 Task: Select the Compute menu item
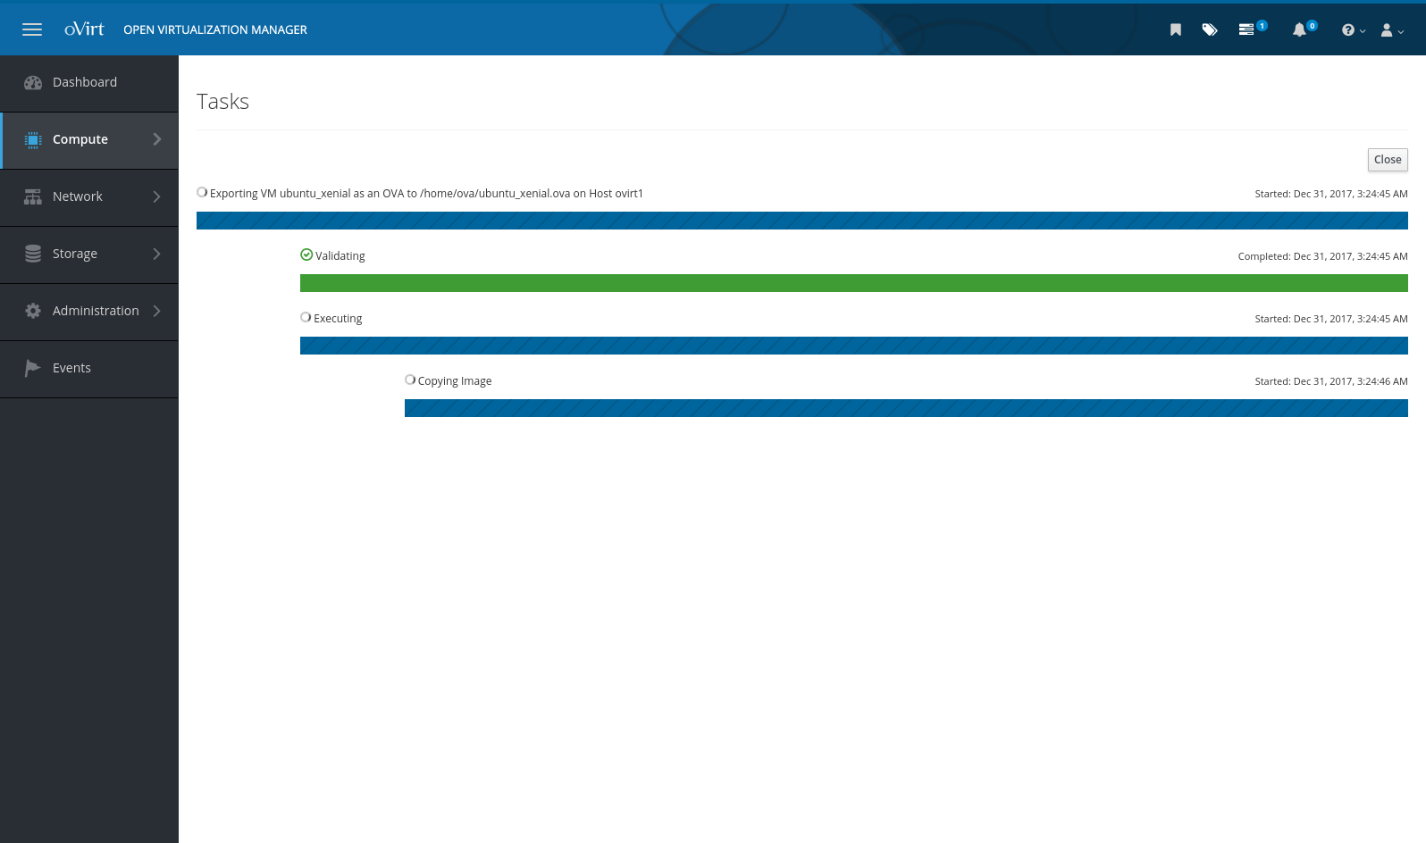(x=89, y=140)
